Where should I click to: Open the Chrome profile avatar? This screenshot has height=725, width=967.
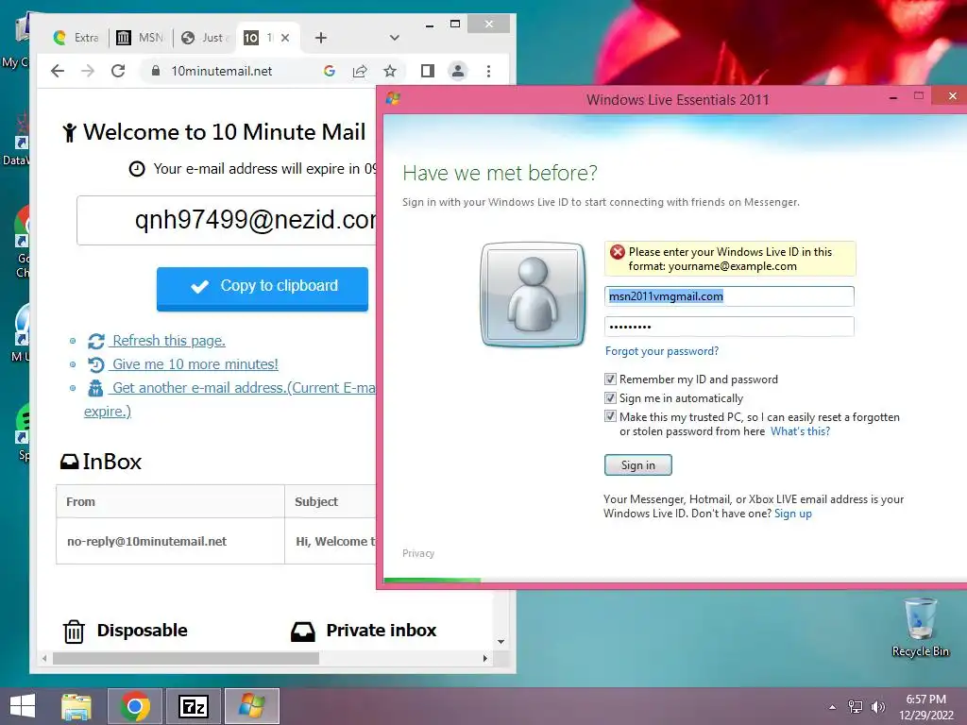point(458,71)
